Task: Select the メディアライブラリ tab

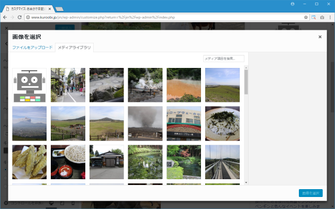Action: (x=74, y=48)
